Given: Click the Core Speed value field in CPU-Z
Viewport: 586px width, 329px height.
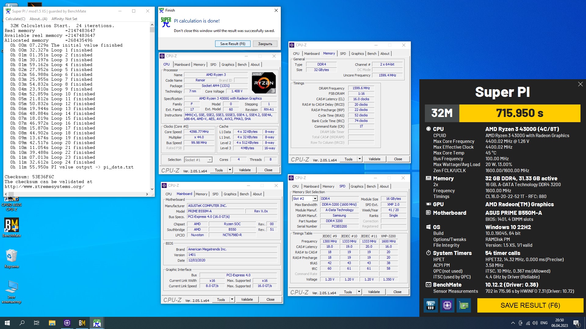Looking at the screenshot, I should tap(199, 132).
